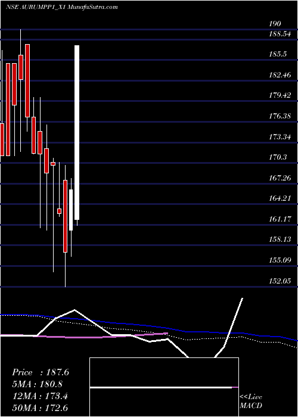Click the 158.13 price axis label
The image size is (298, 417).
(280, 239)
